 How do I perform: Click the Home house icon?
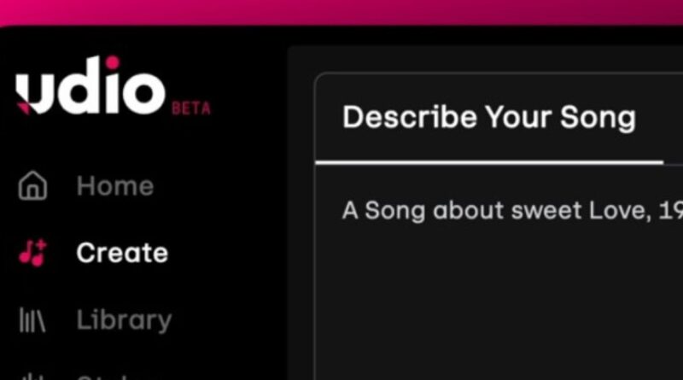point(32,186)
